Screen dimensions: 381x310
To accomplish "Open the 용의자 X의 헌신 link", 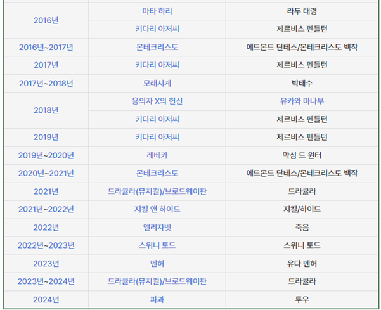I will 157,101.
